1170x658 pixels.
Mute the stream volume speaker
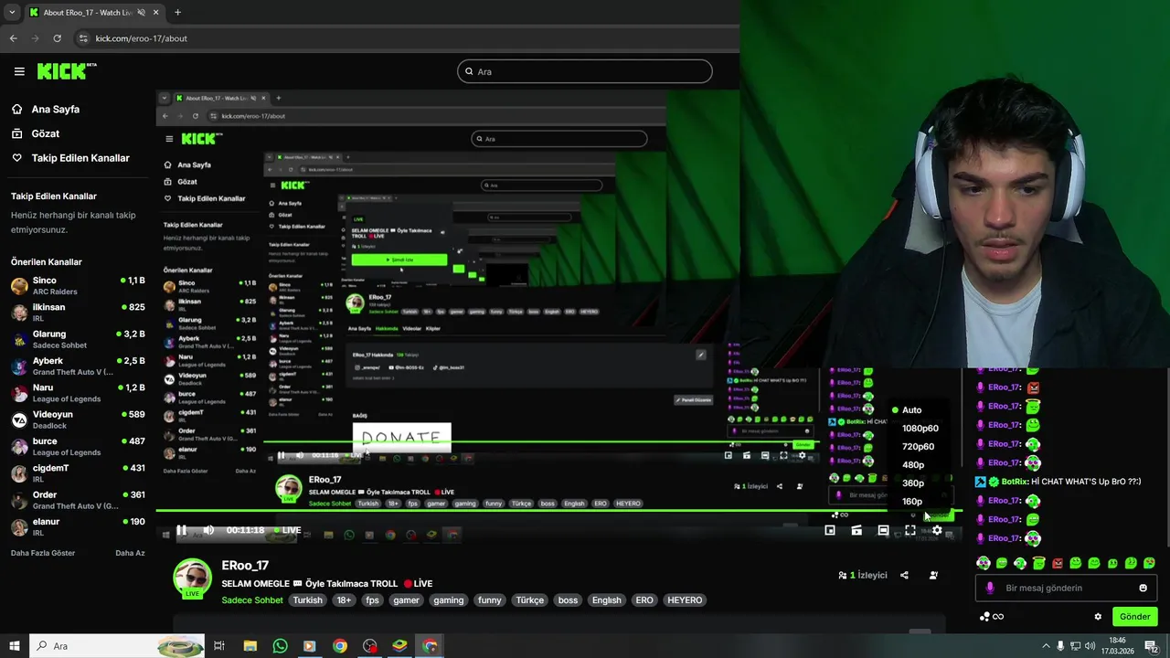coord(208,530)
